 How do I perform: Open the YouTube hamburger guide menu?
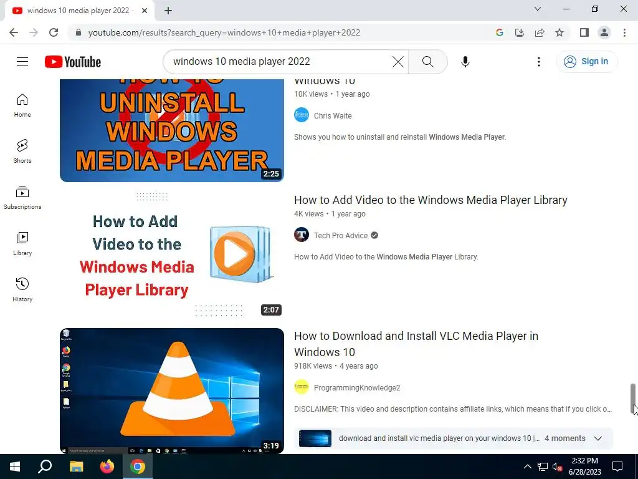click(x=22, y=62)
